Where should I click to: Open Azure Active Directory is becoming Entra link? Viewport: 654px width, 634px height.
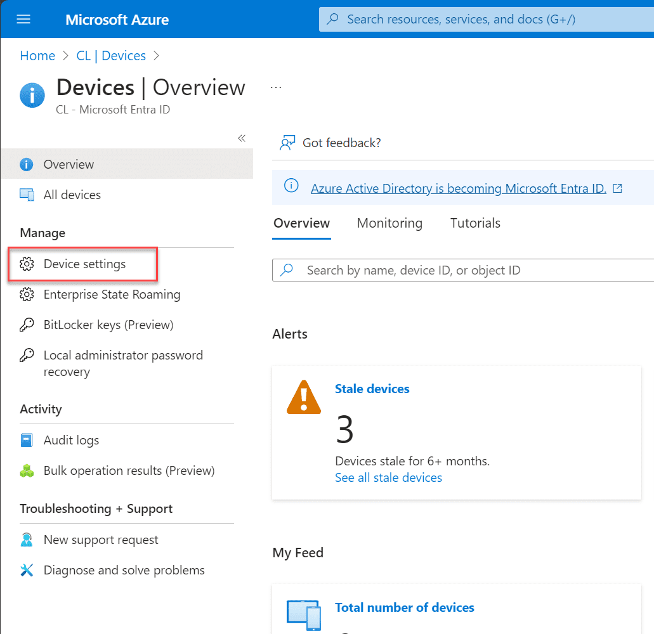pyautogui.click(x=459, y=188)
